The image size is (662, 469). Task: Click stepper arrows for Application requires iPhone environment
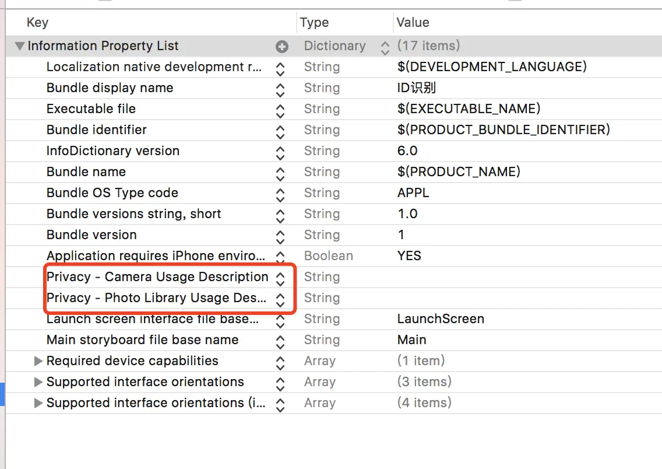point(280,256)
